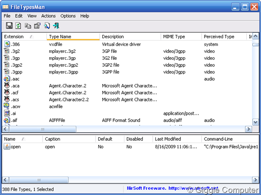The width and height of the screenshot is (261, 195).
Task: Open the Options menu
Action: pos(68,16)
